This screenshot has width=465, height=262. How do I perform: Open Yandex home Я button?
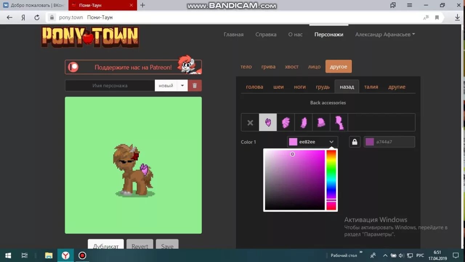click(x=23, y=17)
